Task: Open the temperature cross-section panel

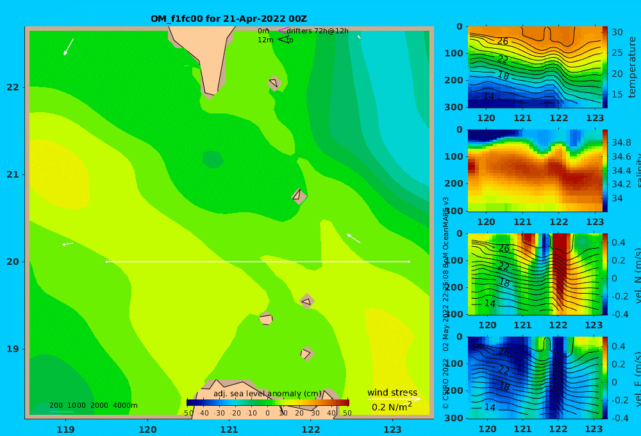Action: click(x=535, y=67)
